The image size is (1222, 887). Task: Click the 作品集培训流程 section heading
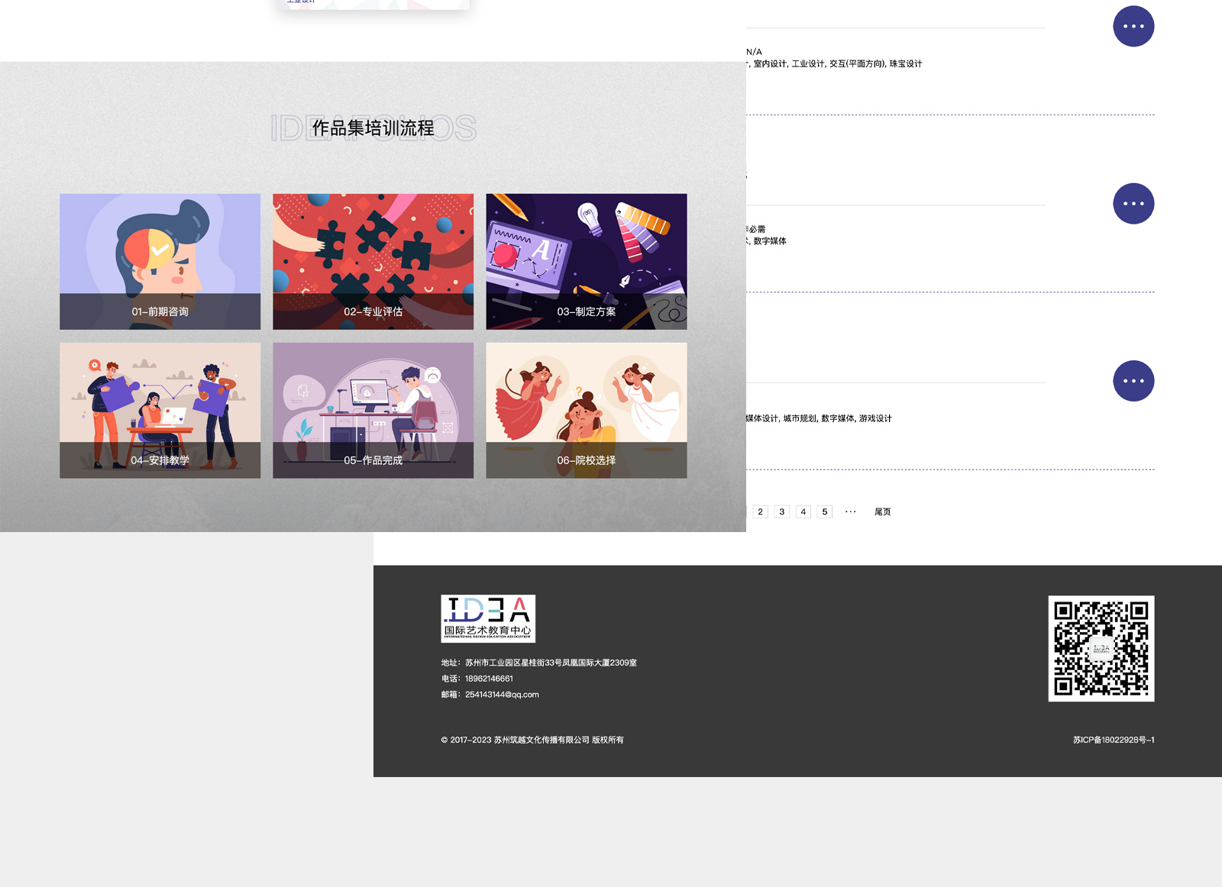(x=373, y=128)
